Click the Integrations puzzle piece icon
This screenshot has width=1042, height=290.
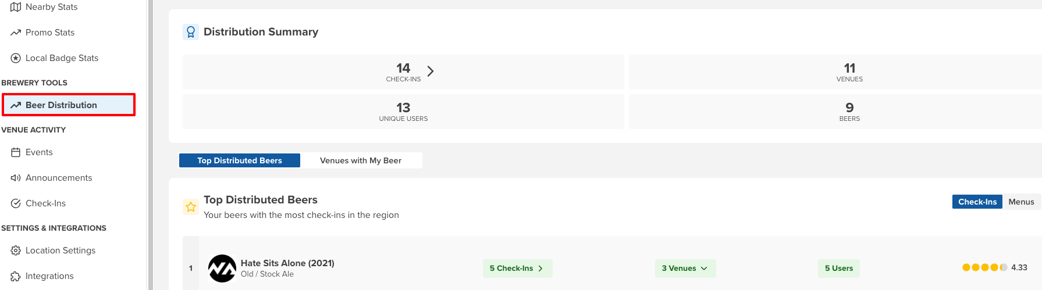(x=16, y=276)
